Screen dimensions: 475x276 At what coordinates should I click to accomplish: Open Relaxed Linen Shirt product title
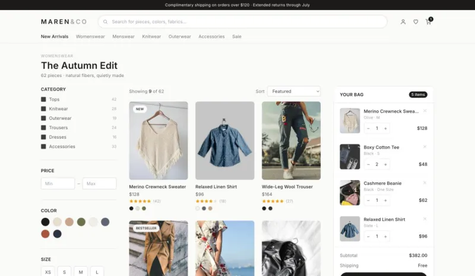tap(216, 187)
